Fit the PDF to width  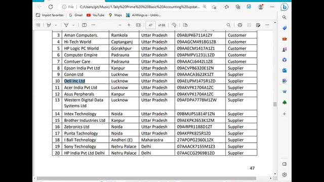138,25
